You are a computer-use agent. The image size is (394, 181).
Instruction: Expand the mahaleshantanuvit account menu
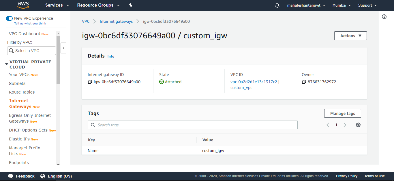pos(306,5)
